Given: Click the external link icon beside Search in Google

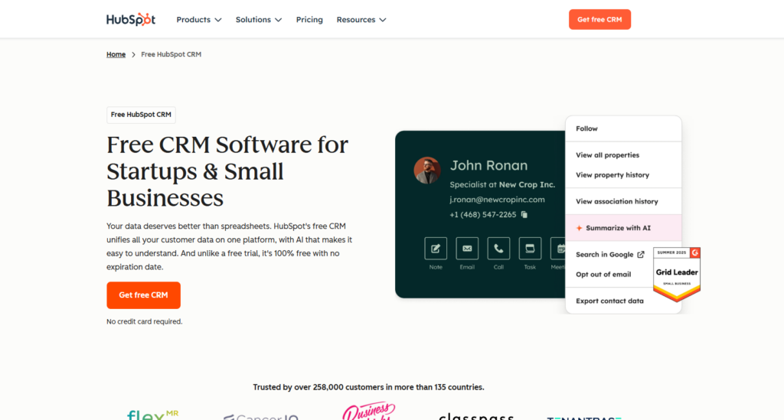Looking at the screenshot, I should [x=641, y=255].
